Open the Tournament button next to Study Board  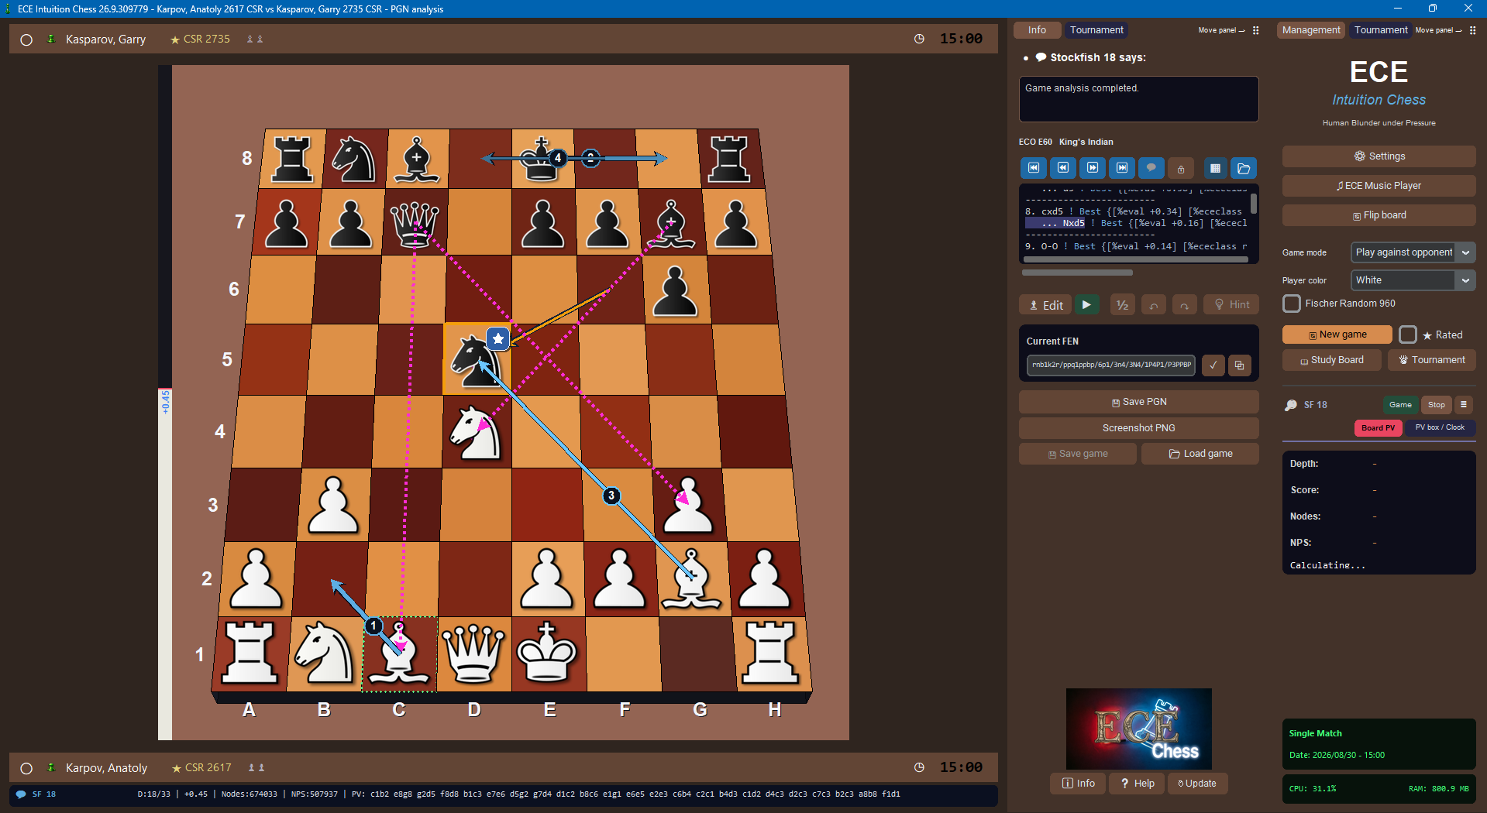pos(1431,360)
